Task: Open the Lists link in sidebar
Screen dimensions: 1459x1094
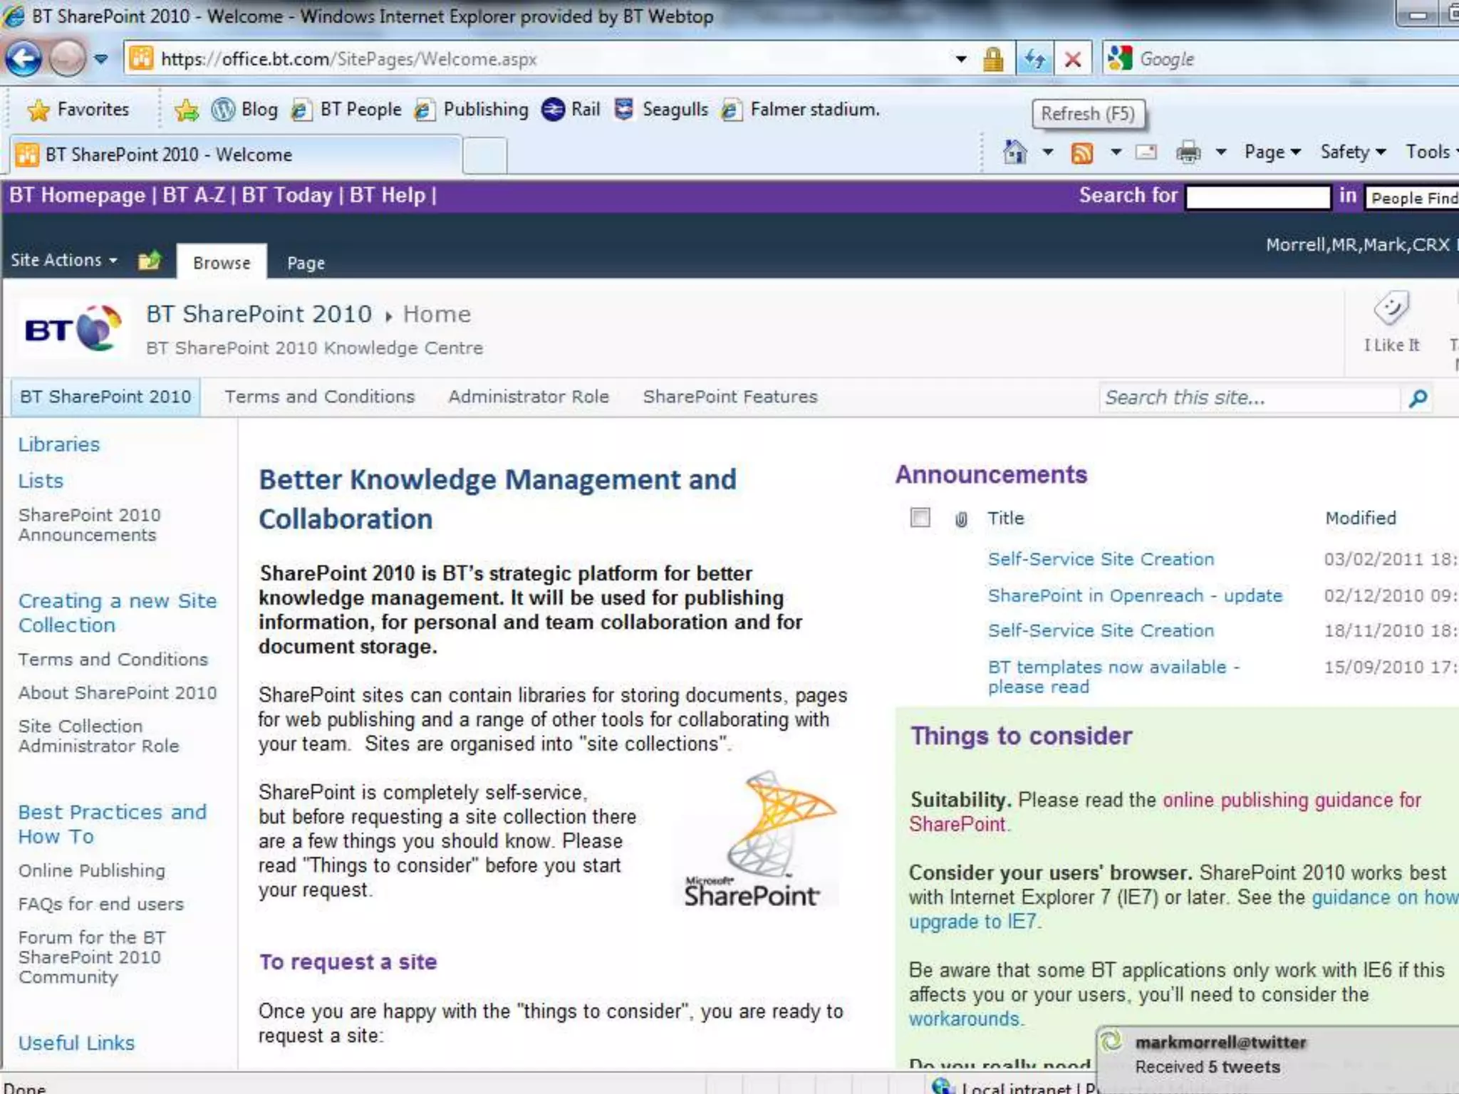Action: click(41, 481)
